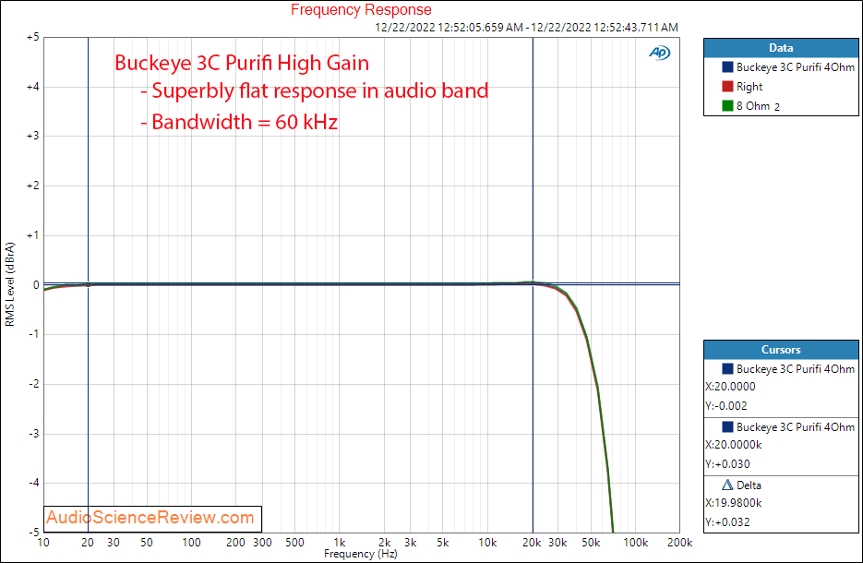Click the 'X:19.9800k' delta value
Screen dimensions: 863x563
734,503
